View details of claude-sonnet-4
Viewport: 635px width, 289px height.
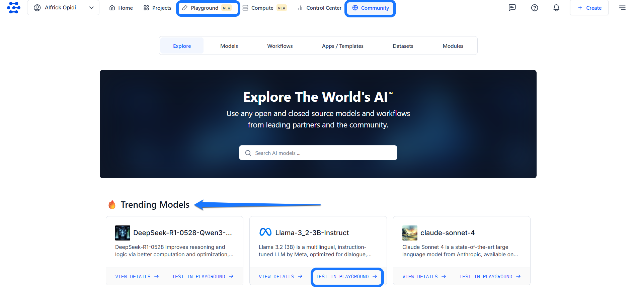pyautogui.click(x=424, y=277)
